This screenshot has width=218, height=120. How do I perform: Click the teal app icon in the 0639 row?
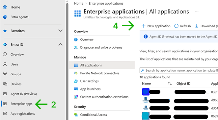(146, 116)
